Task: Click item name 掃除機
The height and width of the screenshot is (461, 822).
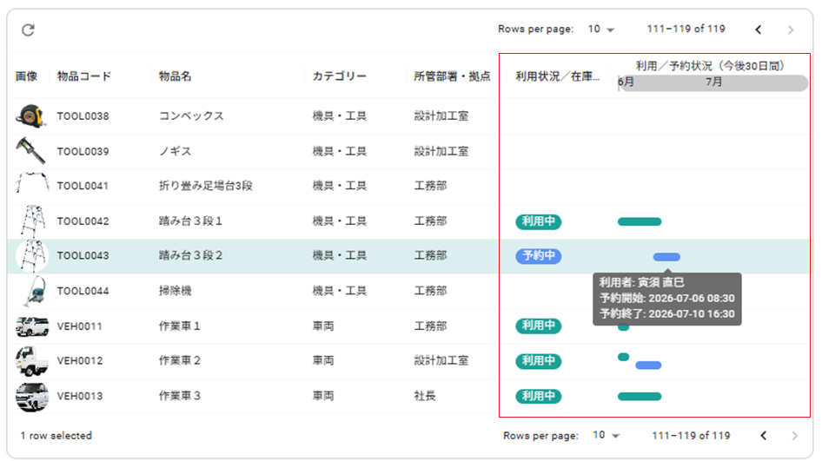Action: pyautogui.click(x=176, y=291)
